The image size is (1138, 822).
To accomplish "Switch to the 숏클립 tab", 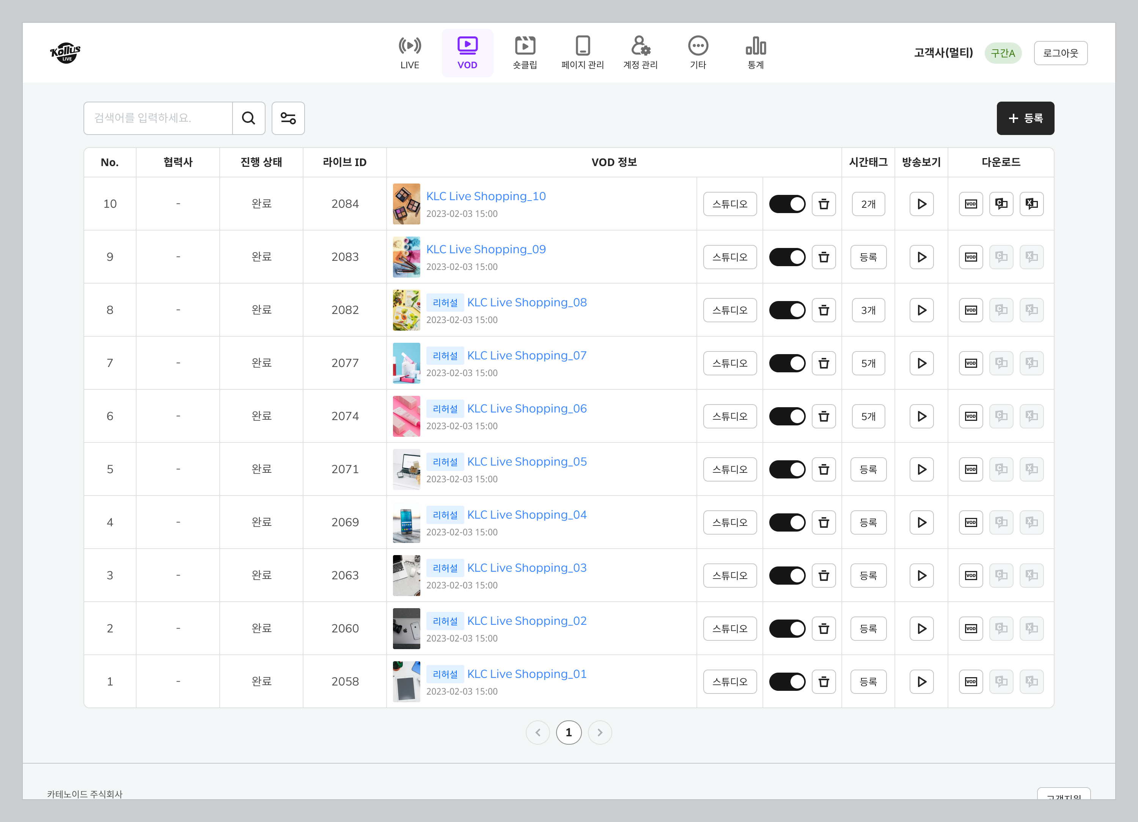I will 525,53.
